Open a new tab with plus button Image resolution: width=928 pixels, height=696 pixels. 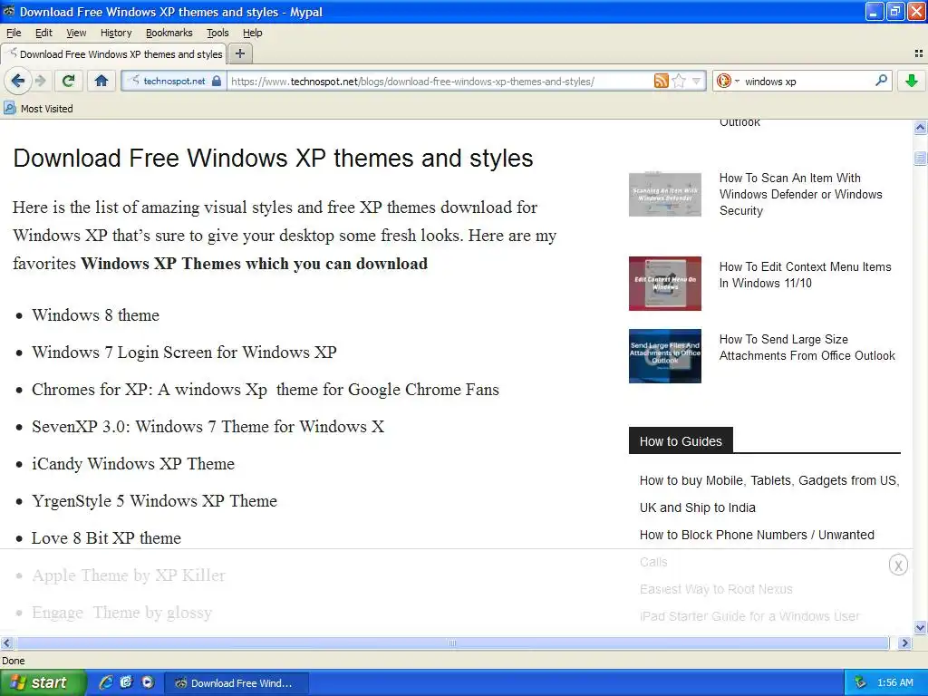pyautogui.click(x=239, y=53)
